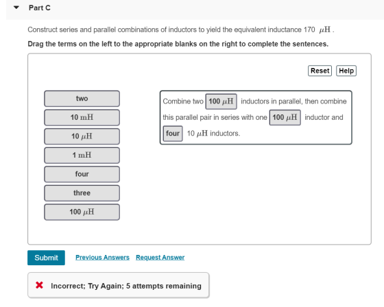The width and height of the screenshot is (384, 307).
Task: Open the Help button
Action: [346, 71]
